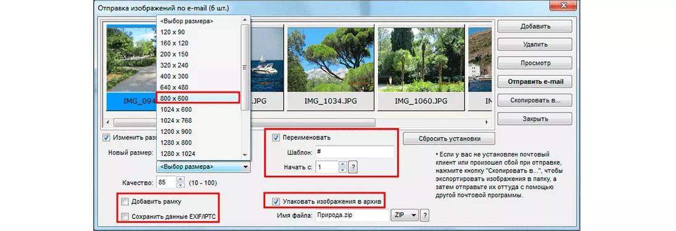The width and height of the screenshot is (676, 231).
Task: Uncheck the 'Переименовать' checkbox
Action: pyautogui.click(x=276, y=138)
